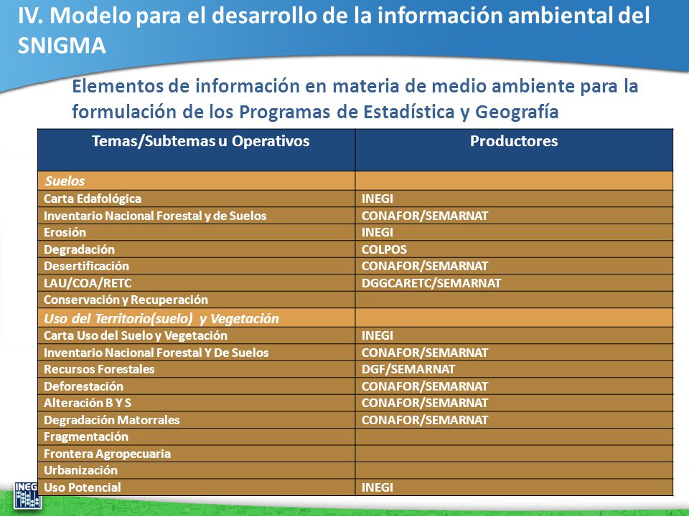Click INEGI in the Carta Edafológica row
The height and width of the screenshot is (516, 689).
(x=514, y=199)
